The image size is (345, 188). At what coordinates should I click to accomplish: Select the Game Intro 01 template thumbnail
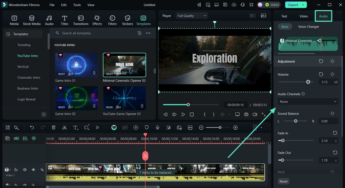pyautogui.click(x=76, y=65)
